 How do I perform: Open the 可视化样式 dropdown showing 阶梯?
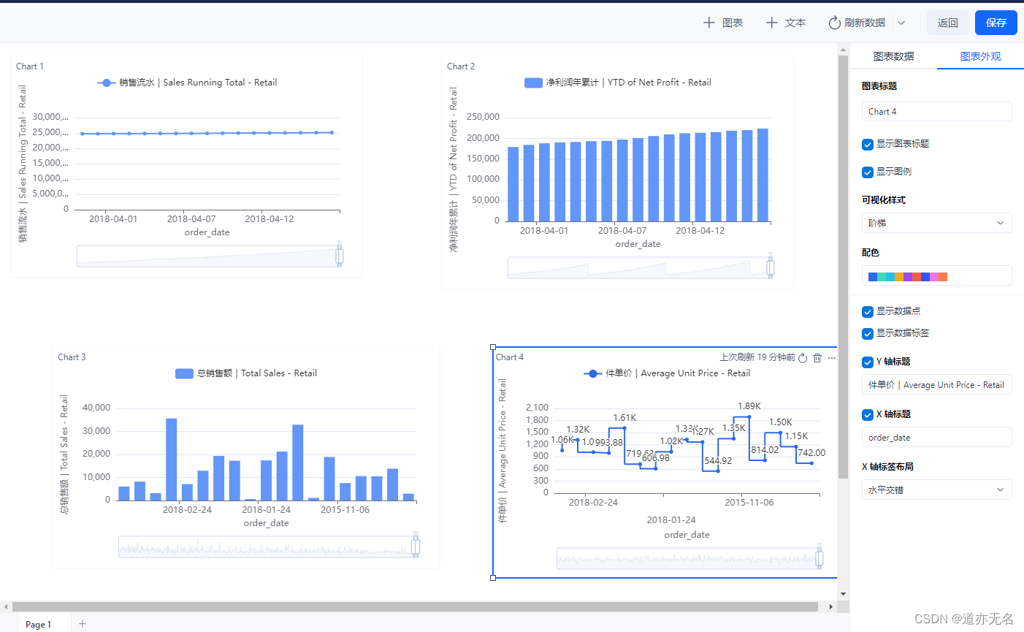(936, 223)
